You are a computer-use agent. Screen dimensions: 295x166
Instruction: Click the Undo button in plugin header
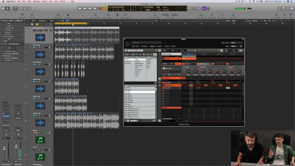click(167, 46)
